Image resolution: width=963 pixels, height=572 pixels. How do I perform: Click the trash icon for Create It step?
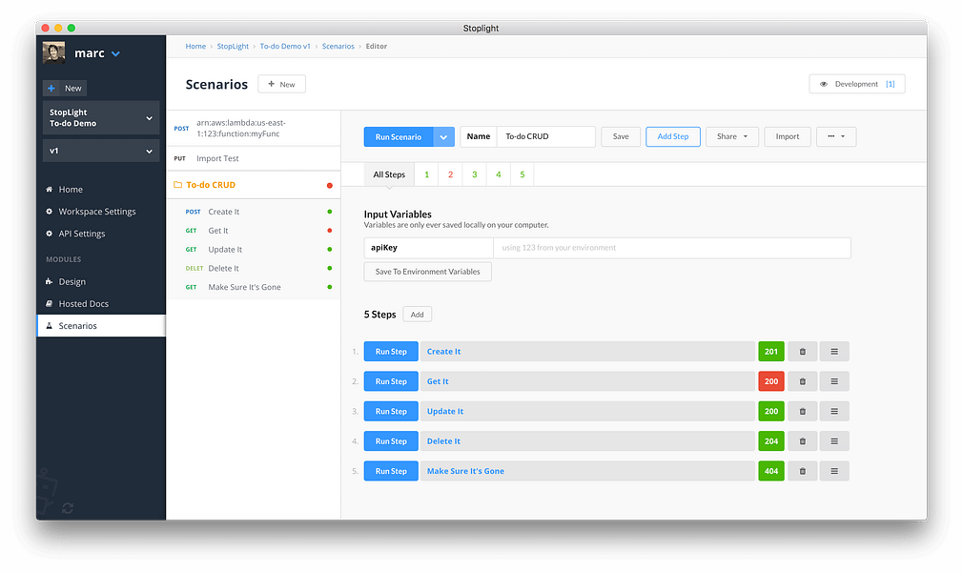point(802,352)
